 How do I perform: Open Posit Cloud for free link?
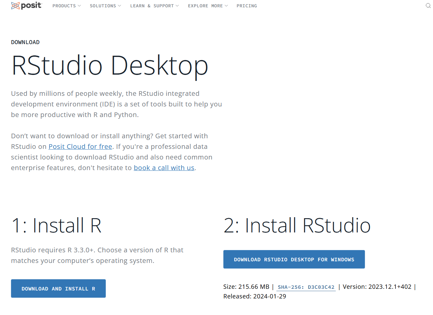click(80, 146)
